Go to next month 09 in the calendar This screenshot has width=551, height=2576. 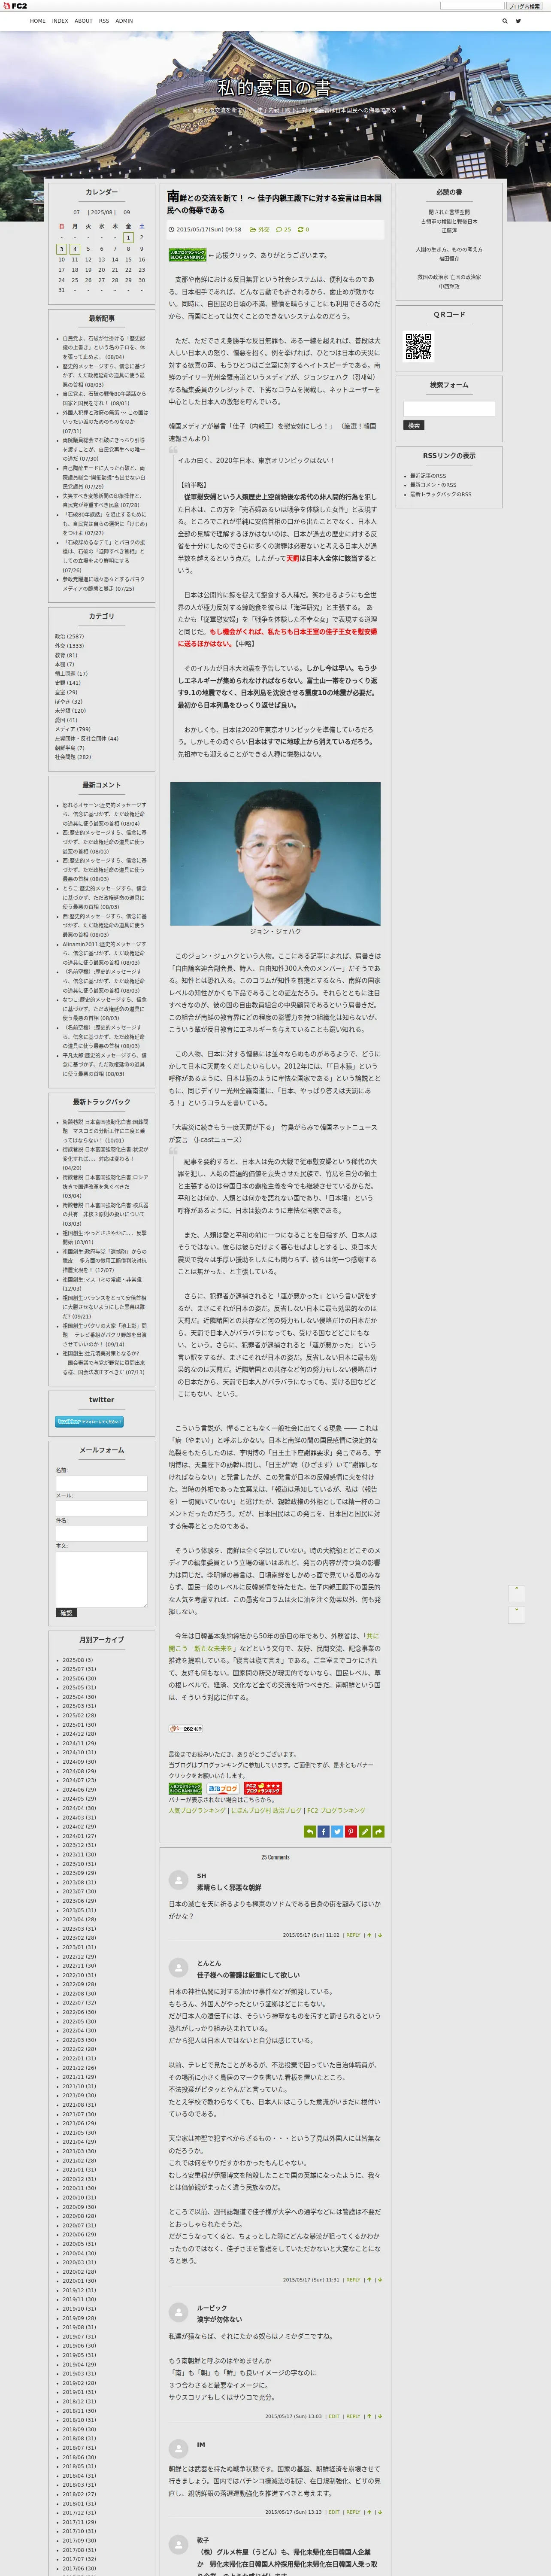[x=127, y=212]
